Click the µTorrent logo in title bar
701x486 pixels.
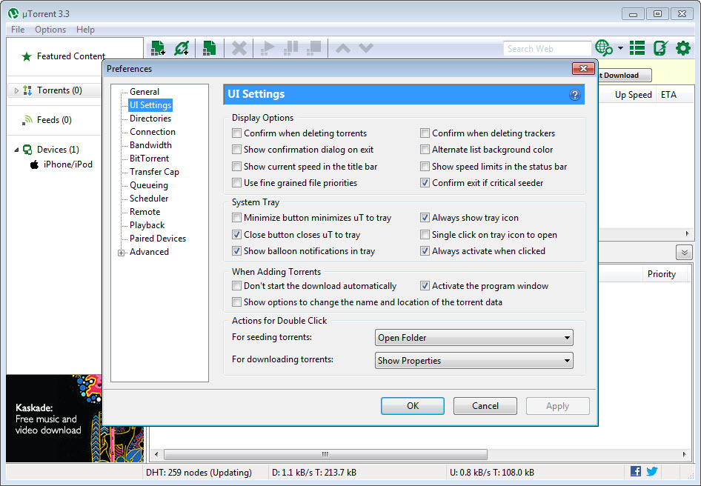(x=13, y=13)
